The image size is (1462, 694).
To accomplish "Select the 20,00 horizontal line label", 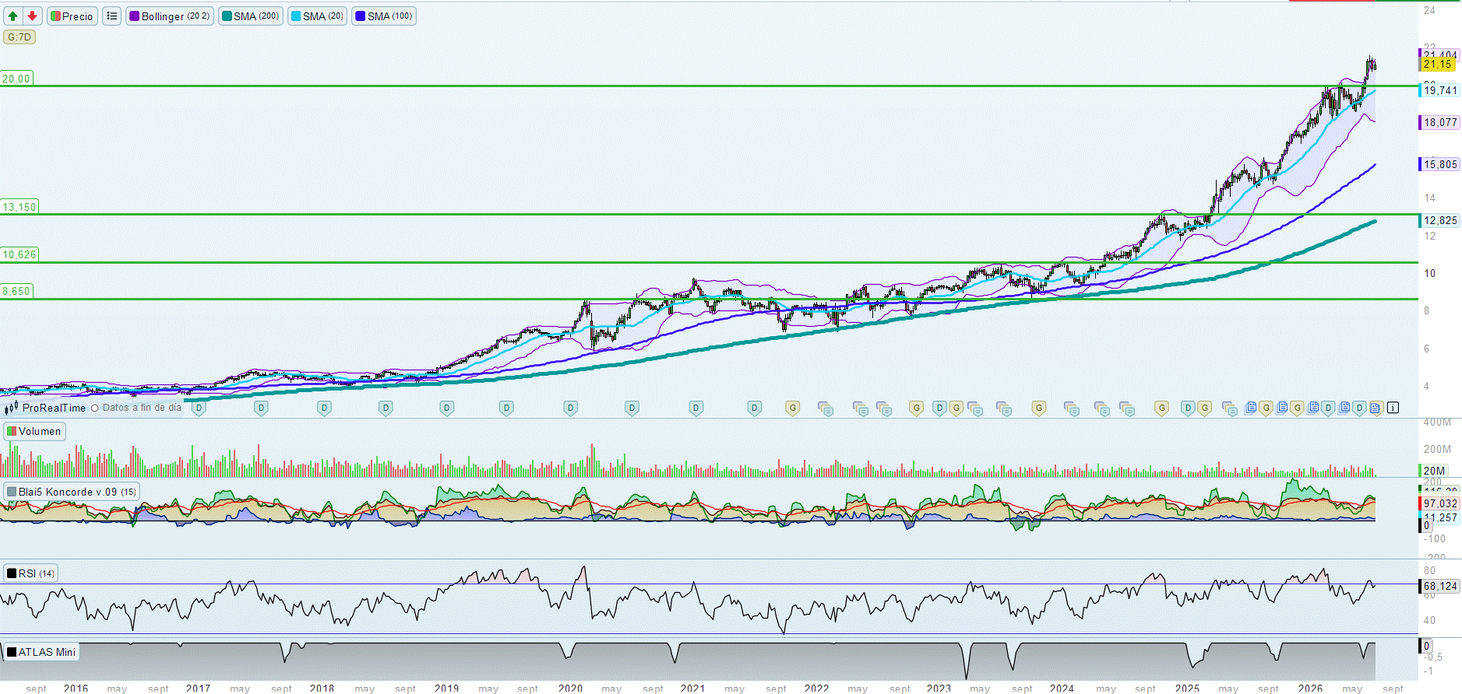I will pos(16,79).
